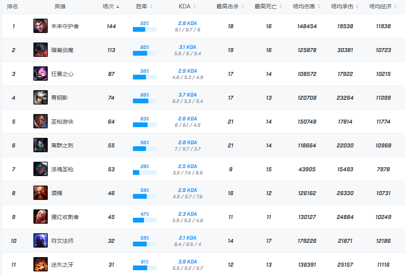
Task: Click 暗裔剑魔 hero portrait
Action: coord(41,50)
